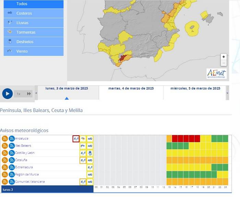Open the Comunitat Valenciana warnings link
240x197 pixels.
pos(30,182)
